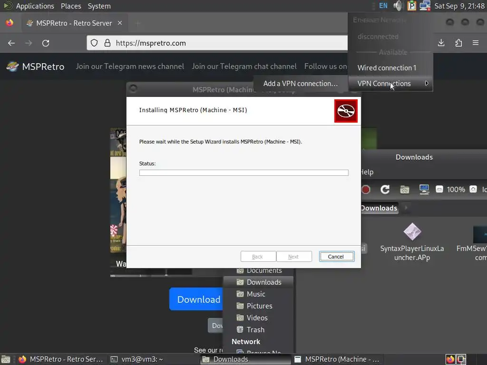Select Music in the sidebar places
The image size is (487, 365).
pyautogui.click(x=258, y=294)
